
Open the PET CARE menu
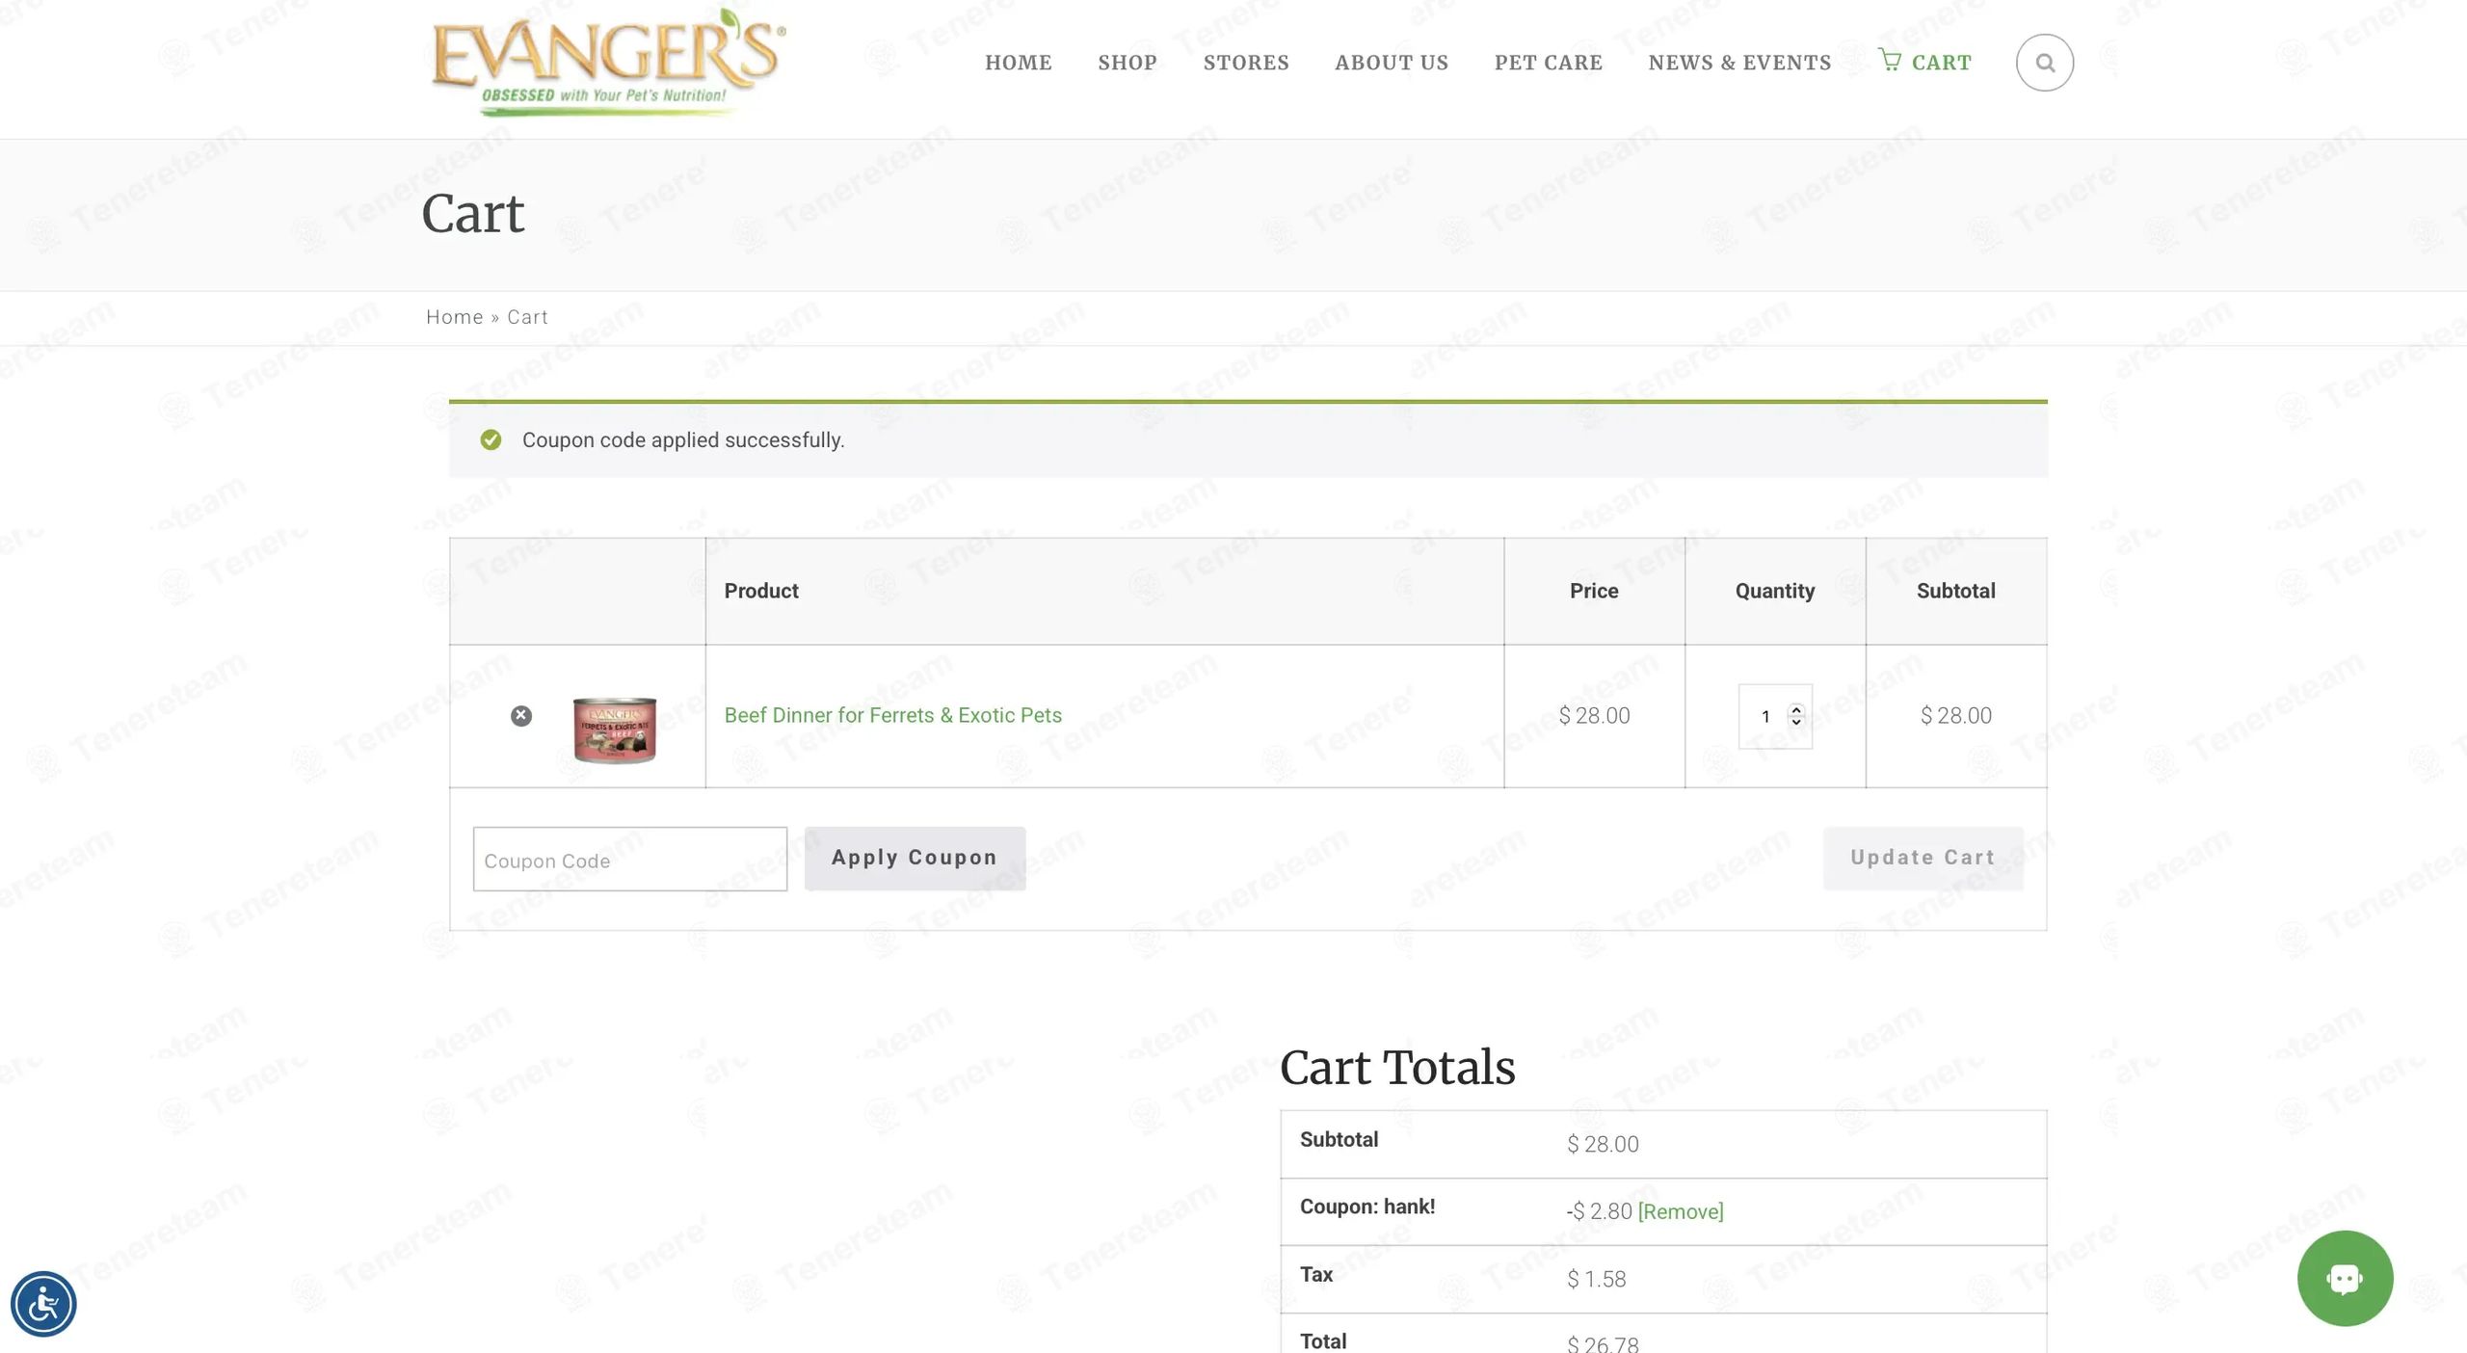pos(1549,63)
